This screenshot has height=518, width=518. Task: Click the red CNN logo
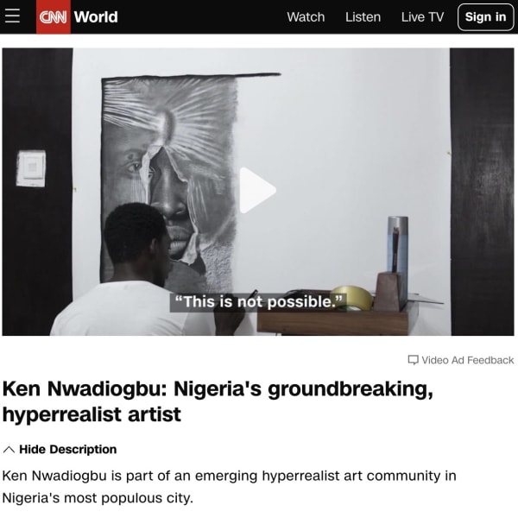point(54,17)
